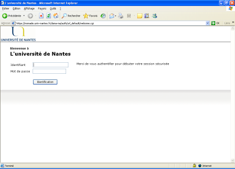Stop page loading with red X icon
Screen dimensions: 235x169
tap(41, 16)
